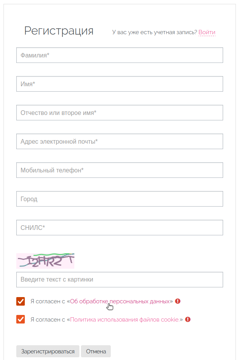Image resolution: width=239 pixels, height=360 pixels.
Task: Follow the «Войти» login link
Action: (207, 32)
